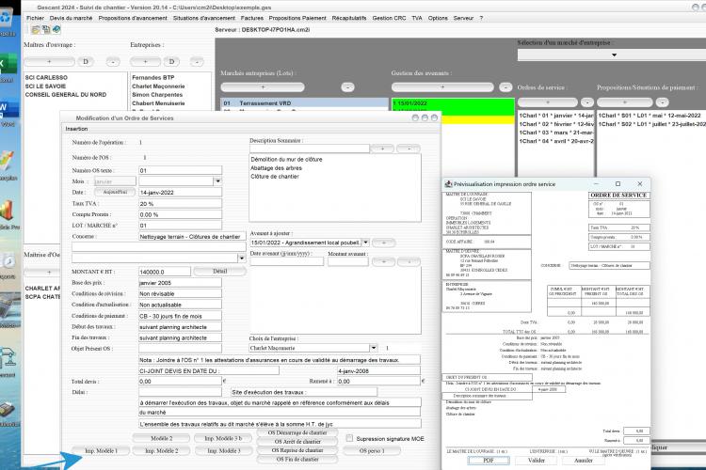Click the MONTANT € HT input field
The width and height of the screenshot is (706, 470).
(165, 272)
